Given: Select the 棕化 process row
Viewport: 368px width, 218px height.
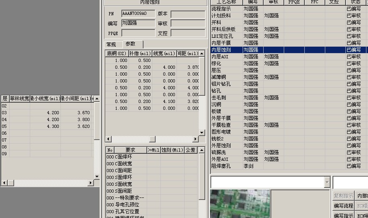Looking at the screenshot, I should 289,64.
